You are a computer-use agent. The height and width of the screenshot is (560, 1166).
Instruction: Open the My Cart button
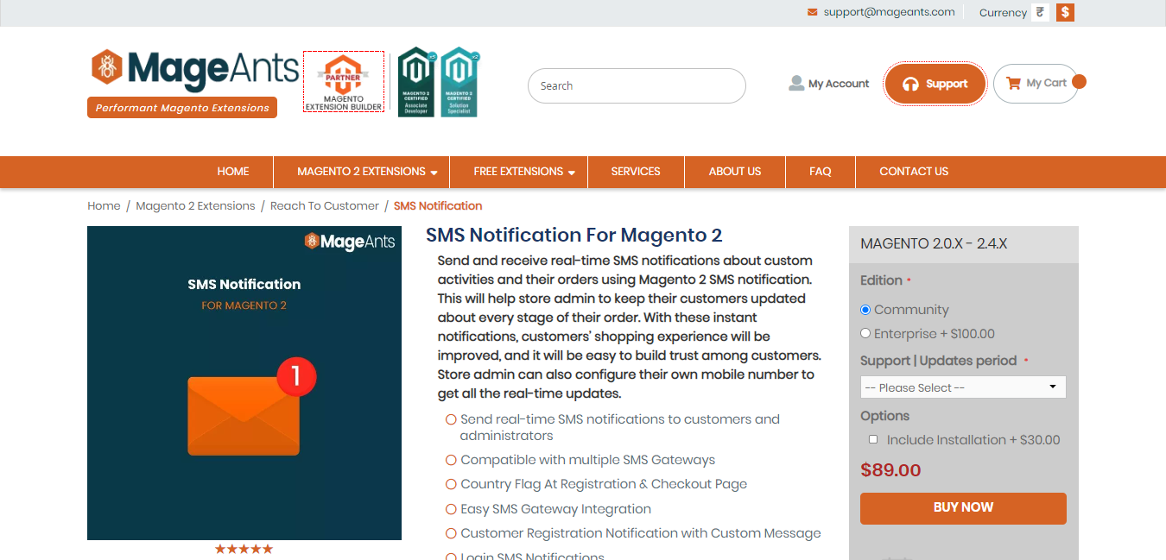click(x=1036, y=84)
